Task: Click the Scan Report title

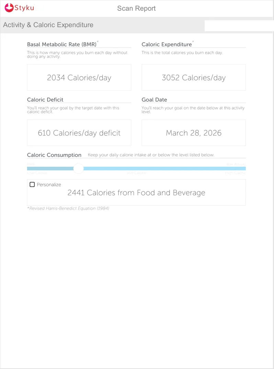Action: (136, 8)
